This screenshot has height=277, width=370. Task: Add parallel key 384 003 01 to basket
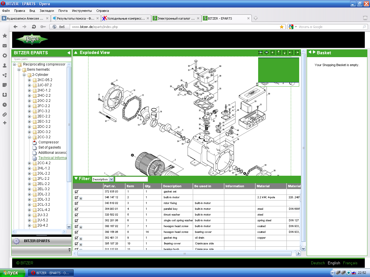pyautogui.click(x=77, y=209)
